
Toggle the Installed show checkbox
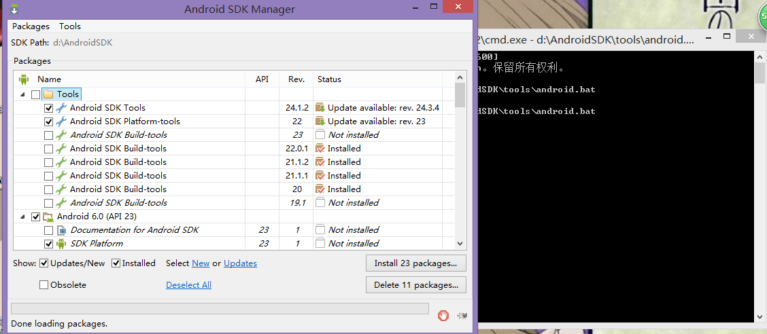[116, 263]
